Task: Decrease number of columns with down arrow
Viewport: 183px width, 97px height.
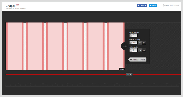Action: (x=131, y=36)
